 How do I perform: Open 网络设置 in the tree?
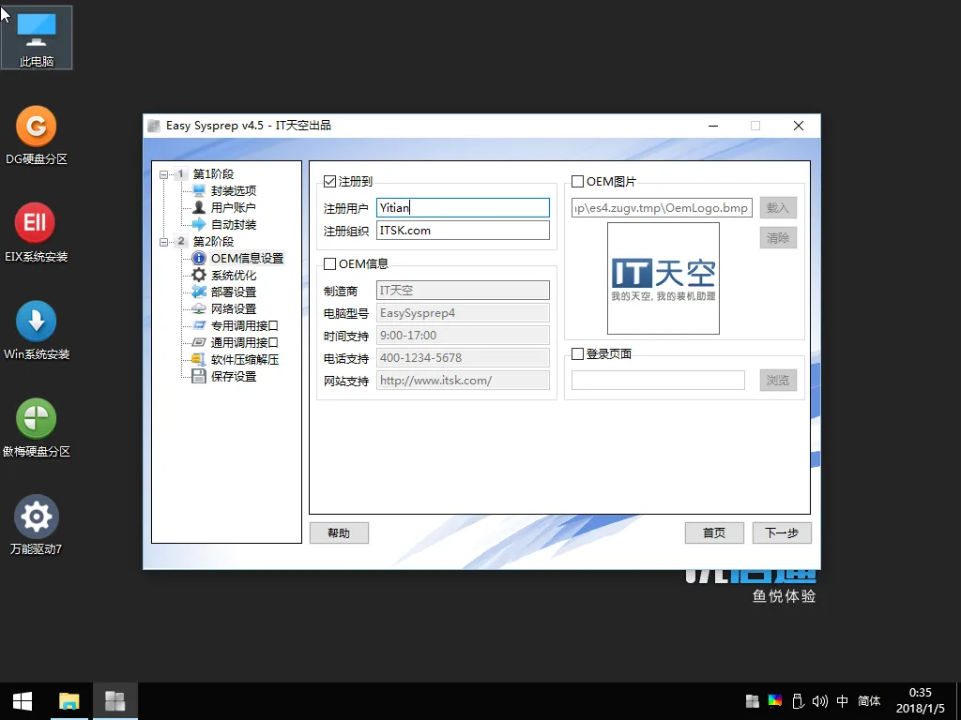pos(234,309)
